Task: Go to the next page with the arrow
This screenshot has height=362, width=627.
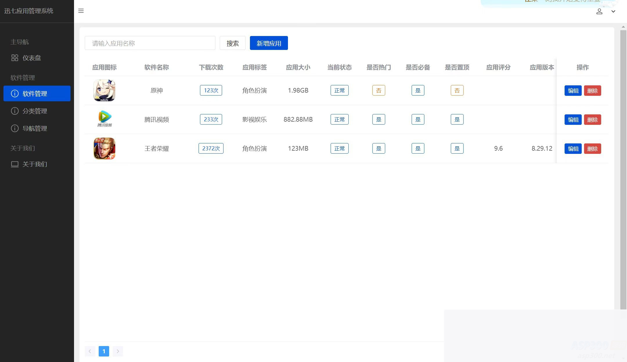Action: pyautogui.click(x=118, y=351)
